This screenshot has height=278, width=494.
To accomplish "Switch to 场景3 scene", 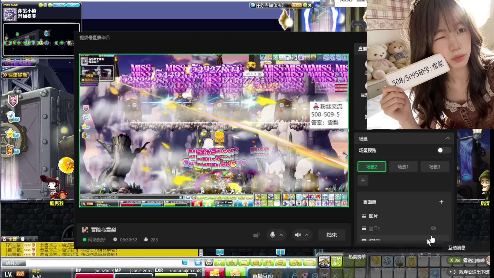I will pos(435,167).
